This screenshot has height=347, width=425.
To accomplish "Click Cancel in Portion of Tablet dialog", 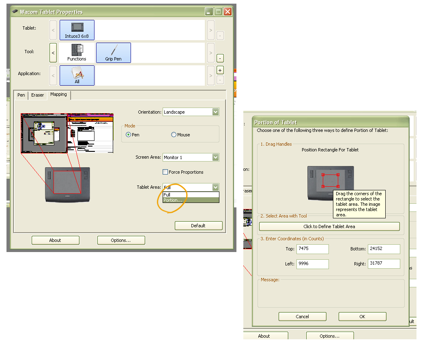I will click(x=303, y=316).
